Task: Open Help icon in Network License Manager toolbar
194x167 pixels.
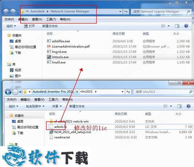Action: coord(186,26)
